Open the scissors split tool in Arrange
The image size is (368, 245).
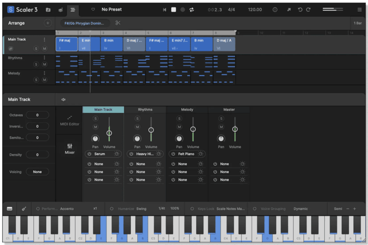(118, 23)
